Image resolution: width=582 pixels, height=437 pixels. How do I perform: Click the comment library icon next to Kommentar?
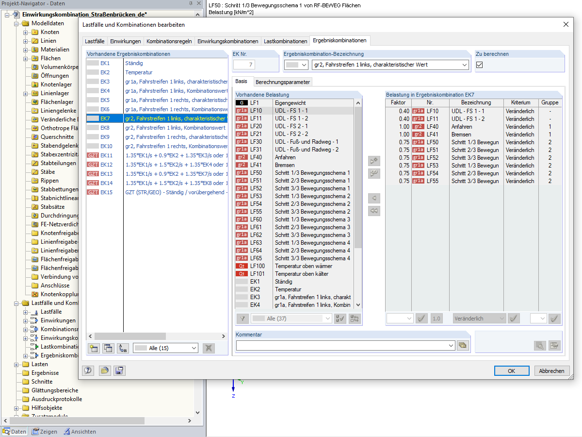coord(463,345)
